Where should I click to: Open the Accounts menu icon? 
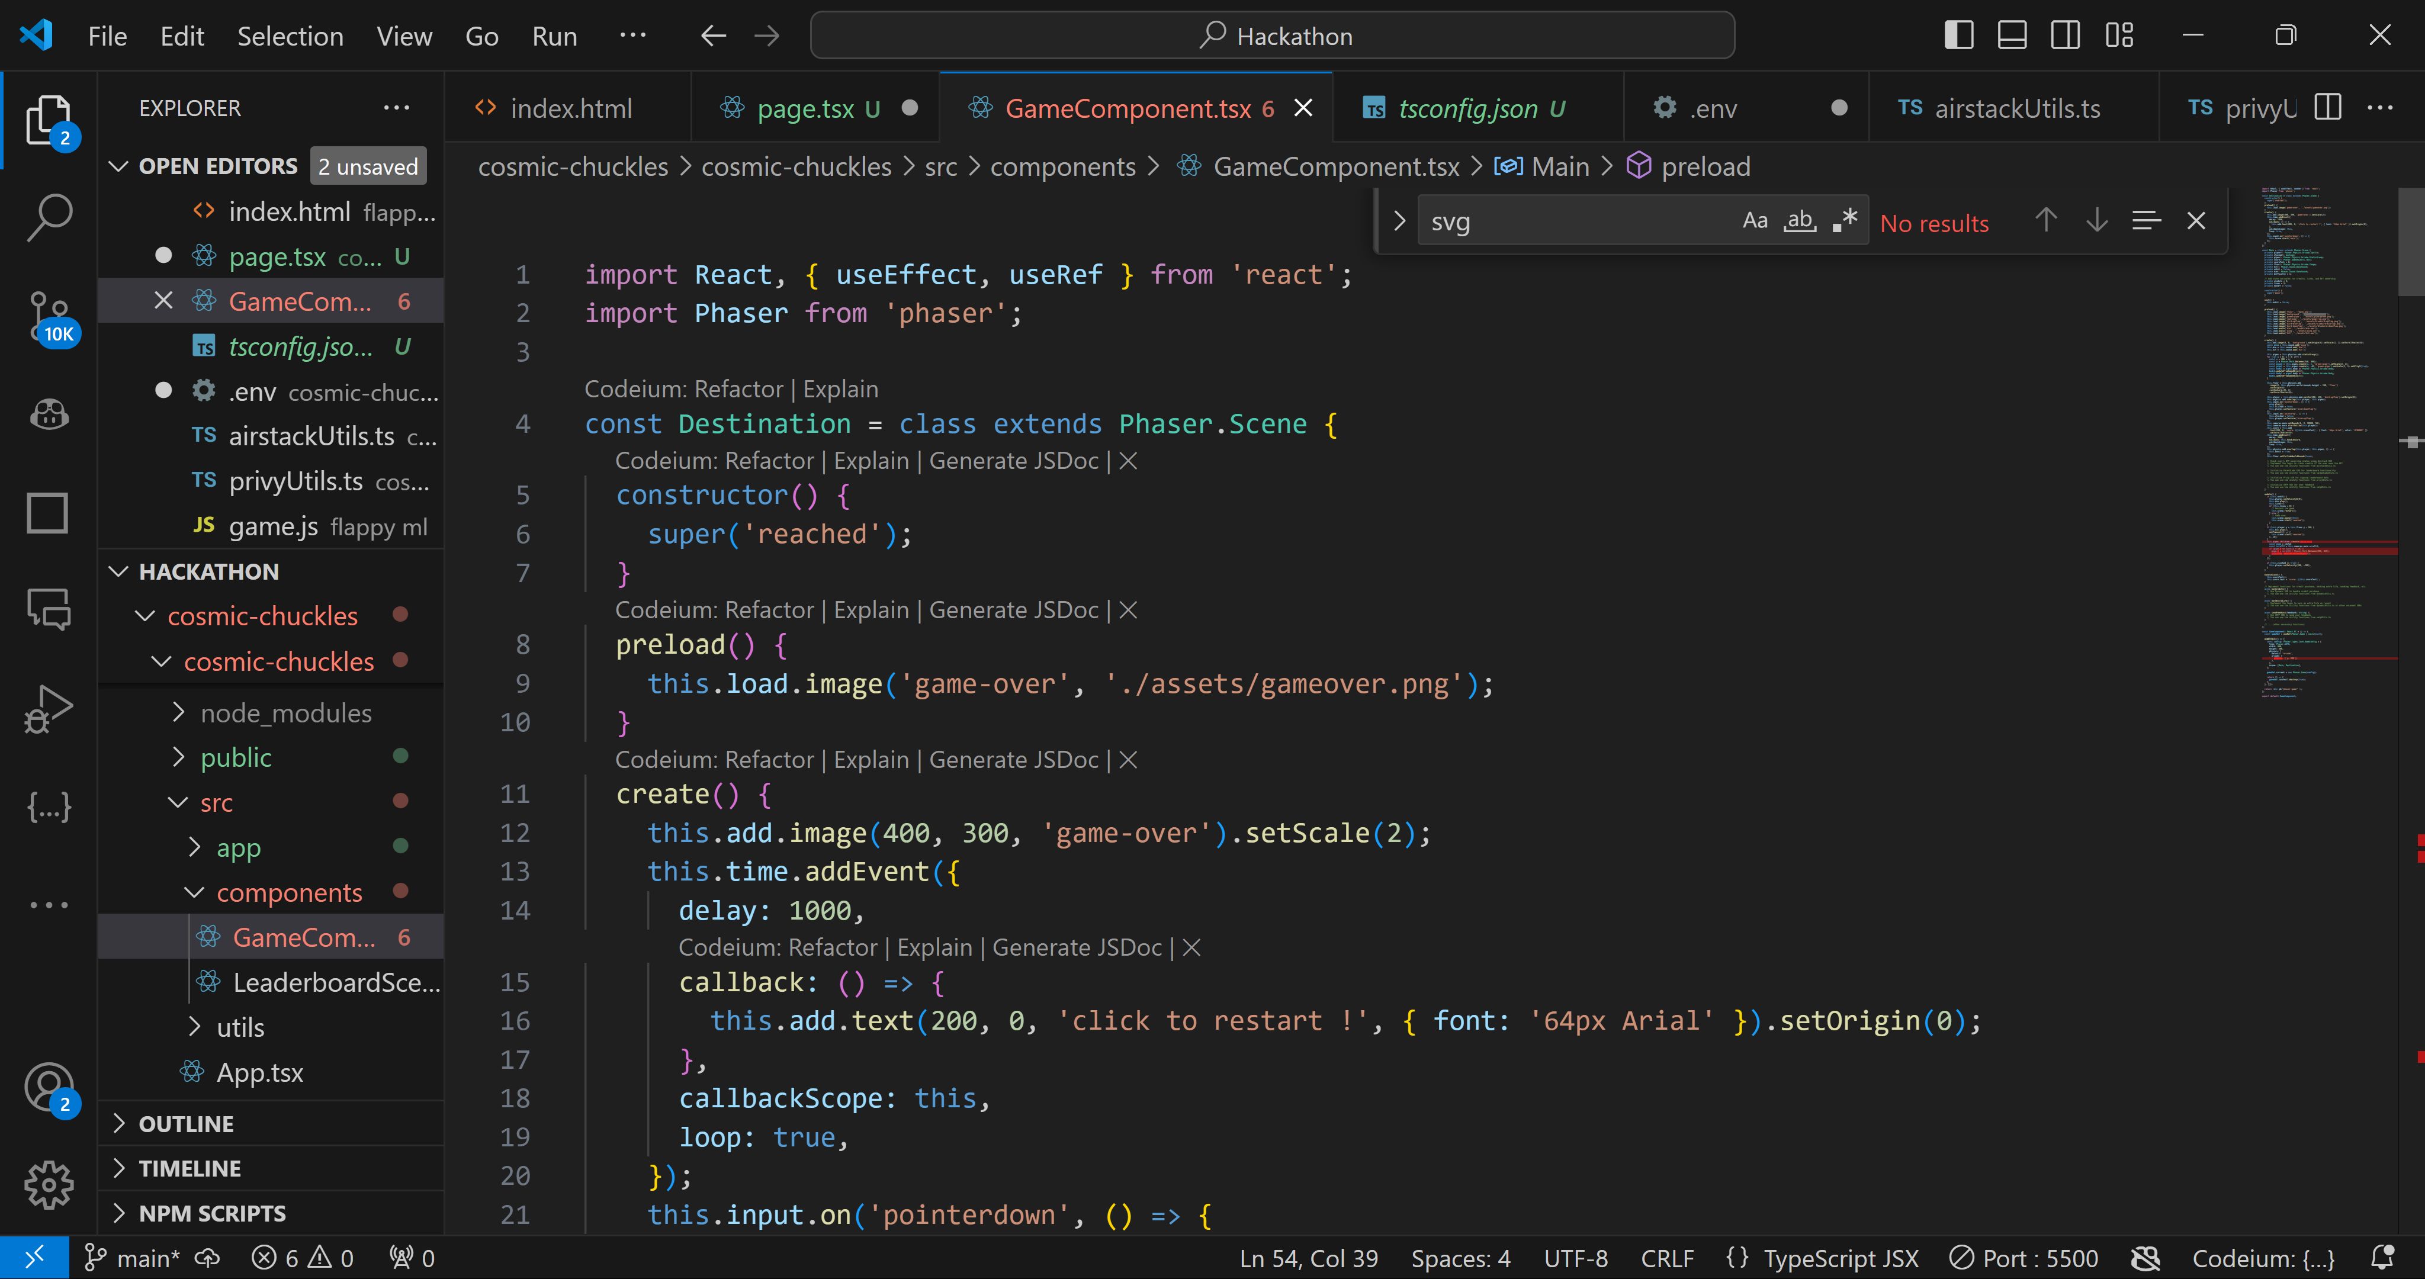[x=49, y=1088]
